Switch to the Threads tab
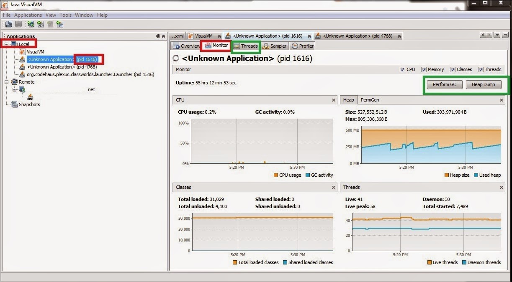The height and width of the screenshot is (282, 512). (x=246, y=46)
